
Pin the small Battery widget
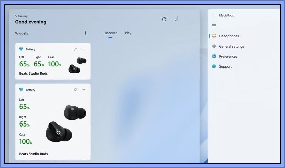76,49
